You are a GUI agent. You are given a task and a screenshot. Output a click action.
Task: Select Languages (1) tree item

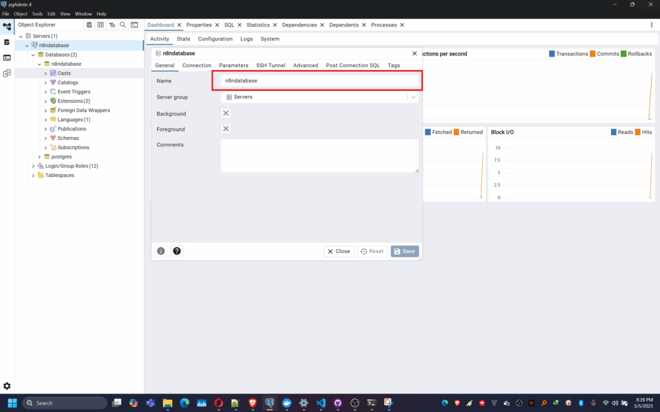coord(73,119)
